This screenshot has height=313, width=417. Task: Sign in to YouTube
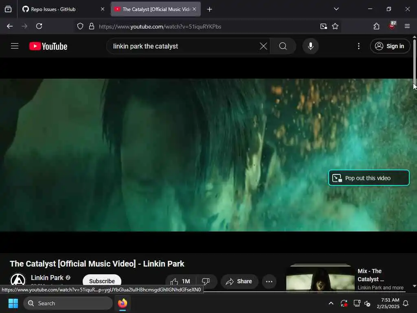[x=390, y=46]
